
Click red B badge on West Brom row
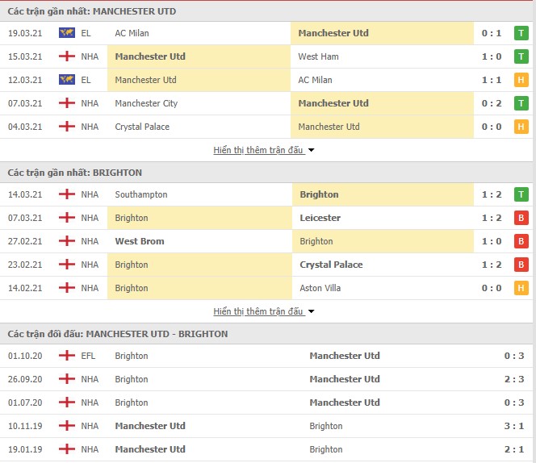point(521,241)
